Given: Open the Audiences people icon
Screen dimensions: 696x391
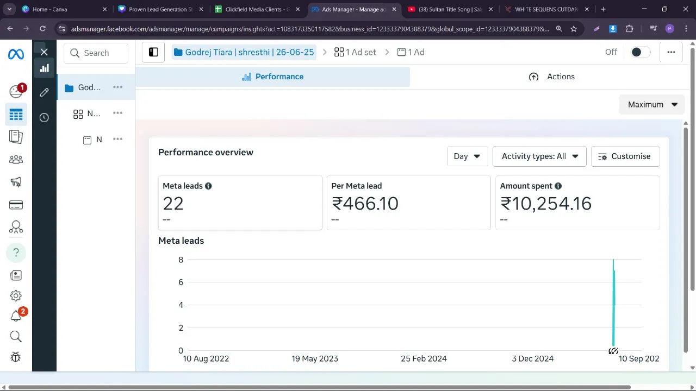Looking at the screenshot, I should tap(16, 160).
